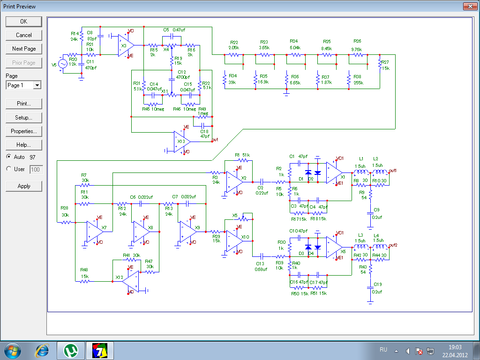Open Properties... for the preview
This screenshot has width=480, height=360.
(x=23, y=131)
